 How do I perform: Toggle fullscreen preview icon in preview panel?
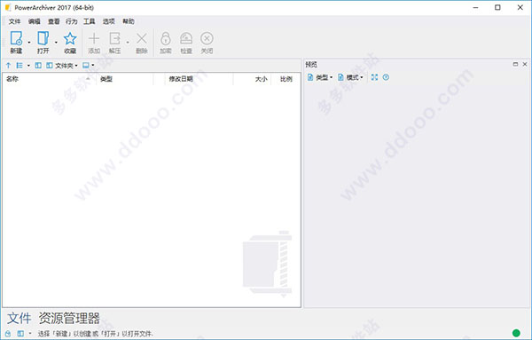click(x=374, y=77)
